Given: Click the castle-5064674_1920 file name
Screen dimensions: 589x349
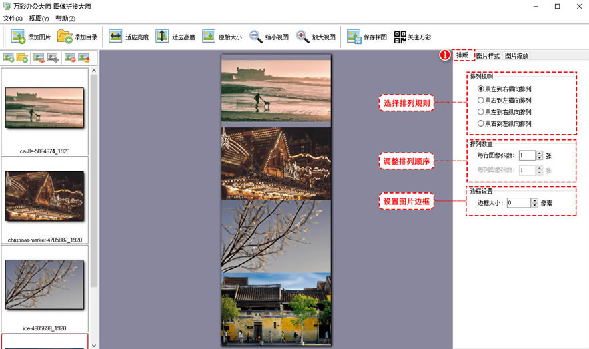Looking at the screenshot, I should pyautogui.click(x=45, y=151).
